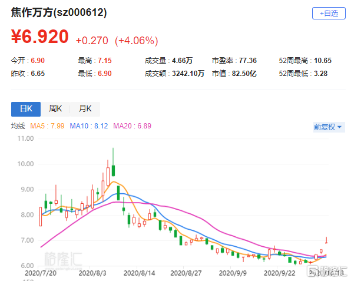Click the 7.00 price axis label
This screenshot has height=281, width=351.
click(x=27, y=240)
